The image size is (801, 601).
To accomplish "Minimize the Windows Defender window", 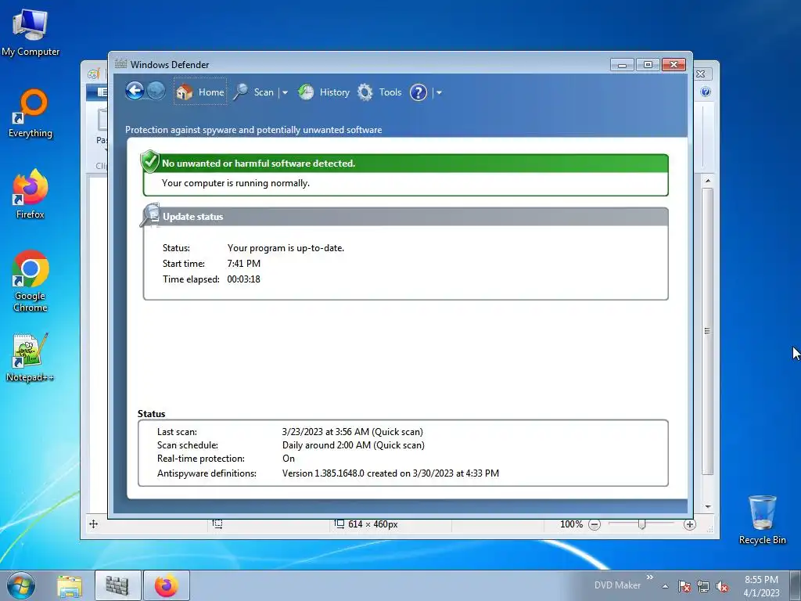I will pyautogui.click(x=622, y=65).
